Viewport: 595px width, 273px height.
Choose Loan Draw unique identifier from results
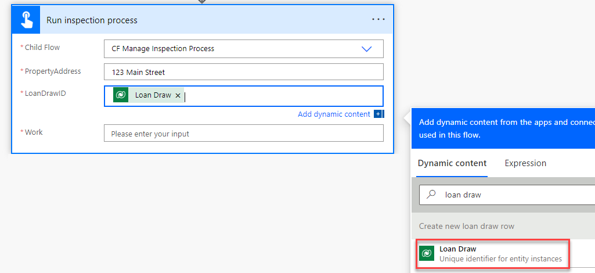[x=499, y=254]
